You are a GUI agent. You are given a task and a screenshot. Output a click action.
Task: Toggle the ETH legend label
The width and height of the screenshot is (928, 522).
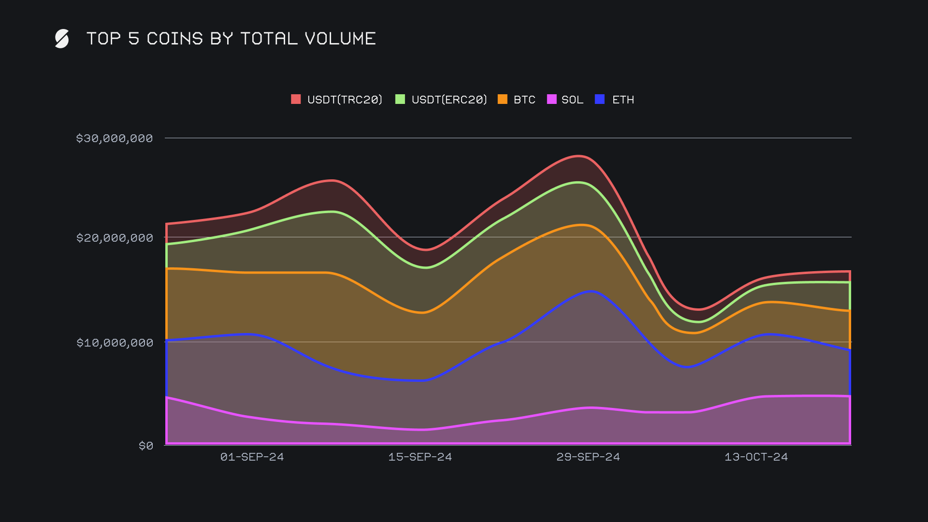(623, 100)
